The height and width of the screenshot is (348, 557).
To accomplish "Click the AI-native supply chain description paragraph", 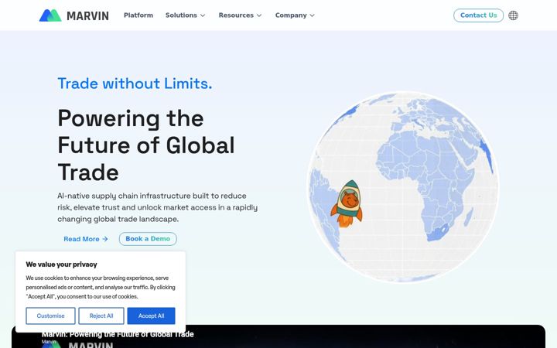I will coord(157,207).
